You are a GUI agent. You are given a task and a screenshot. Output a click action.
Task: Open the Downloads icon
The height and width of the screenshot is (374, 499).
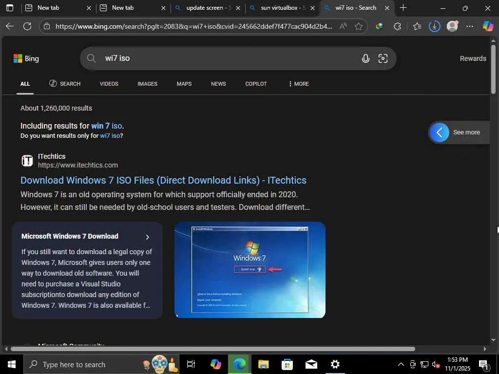(x=434, y=26)
